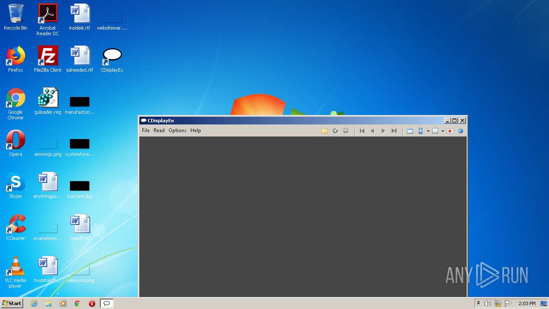549x309 pixels.
Task: Click CDisplayEx taskbar button
Action: (107, 303)
